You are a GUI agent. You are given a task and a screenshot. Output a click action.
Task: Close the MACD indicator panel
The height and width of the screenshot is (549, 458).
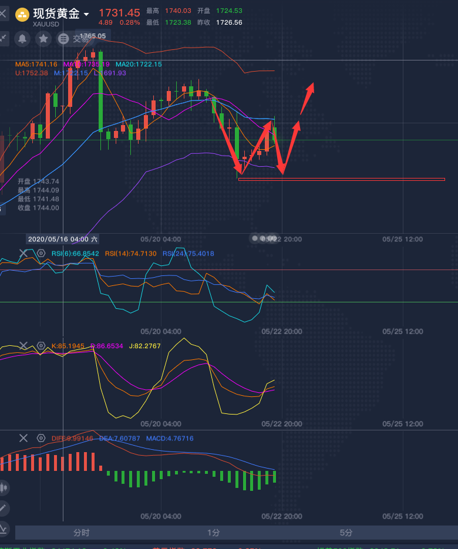click(23, 438)
